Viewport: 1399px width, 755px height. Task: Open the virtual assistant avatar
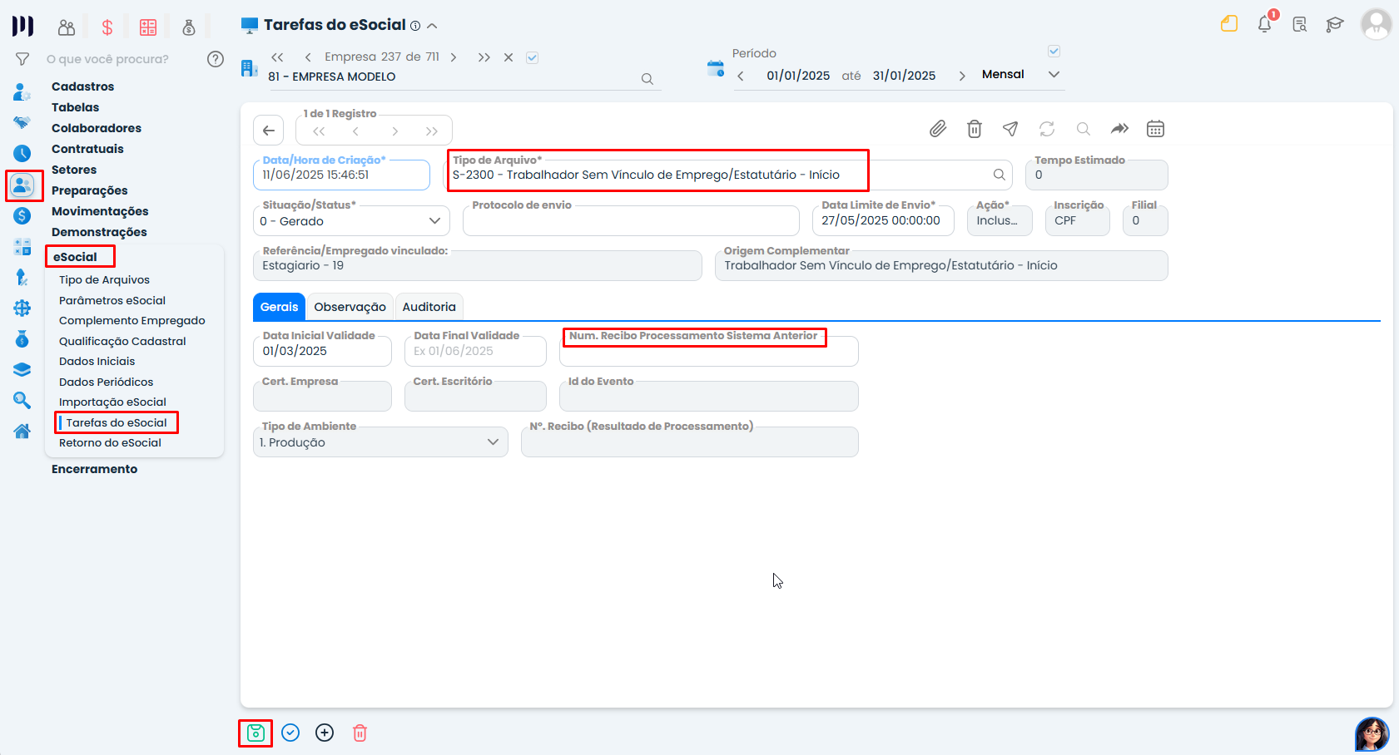[1372, 734]
